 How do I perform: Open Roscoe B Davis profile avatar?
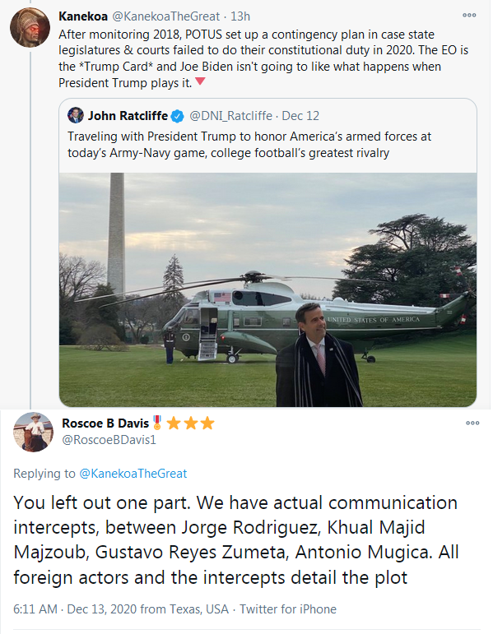[33, 432]
